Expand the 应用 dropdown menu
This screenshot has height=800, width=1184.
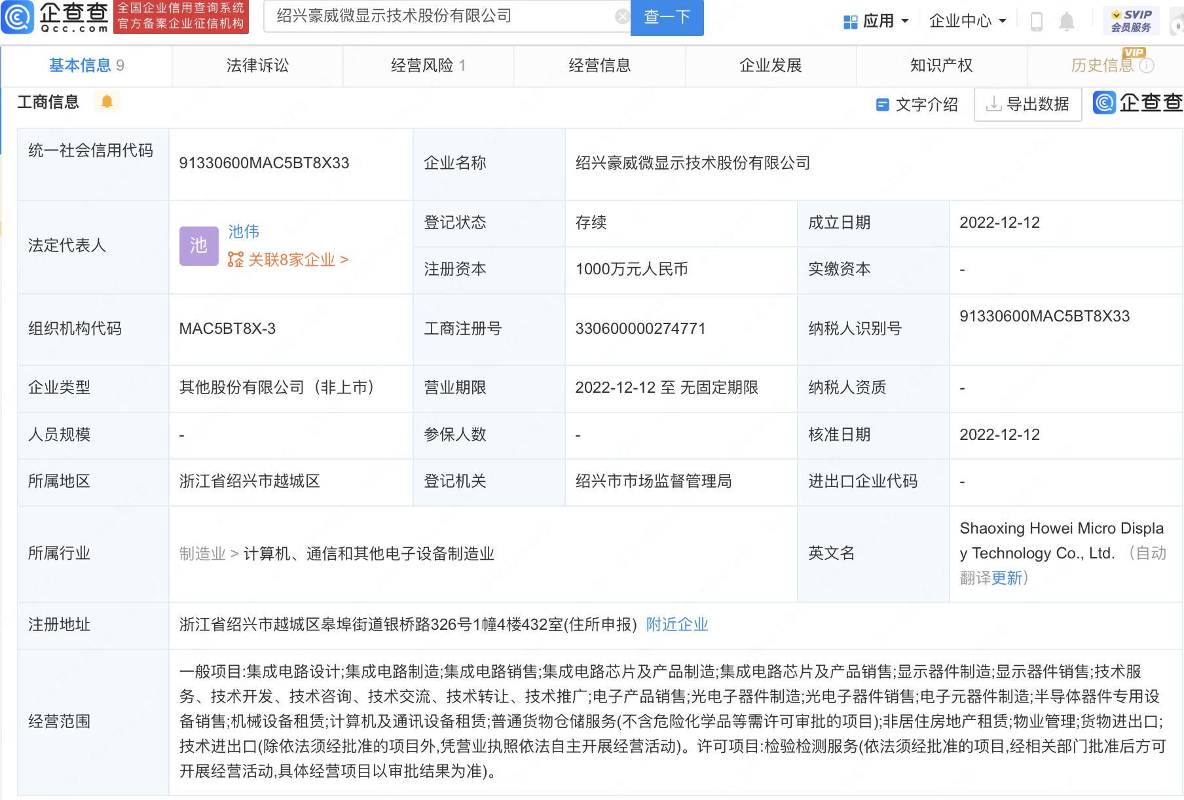point(876,22)
